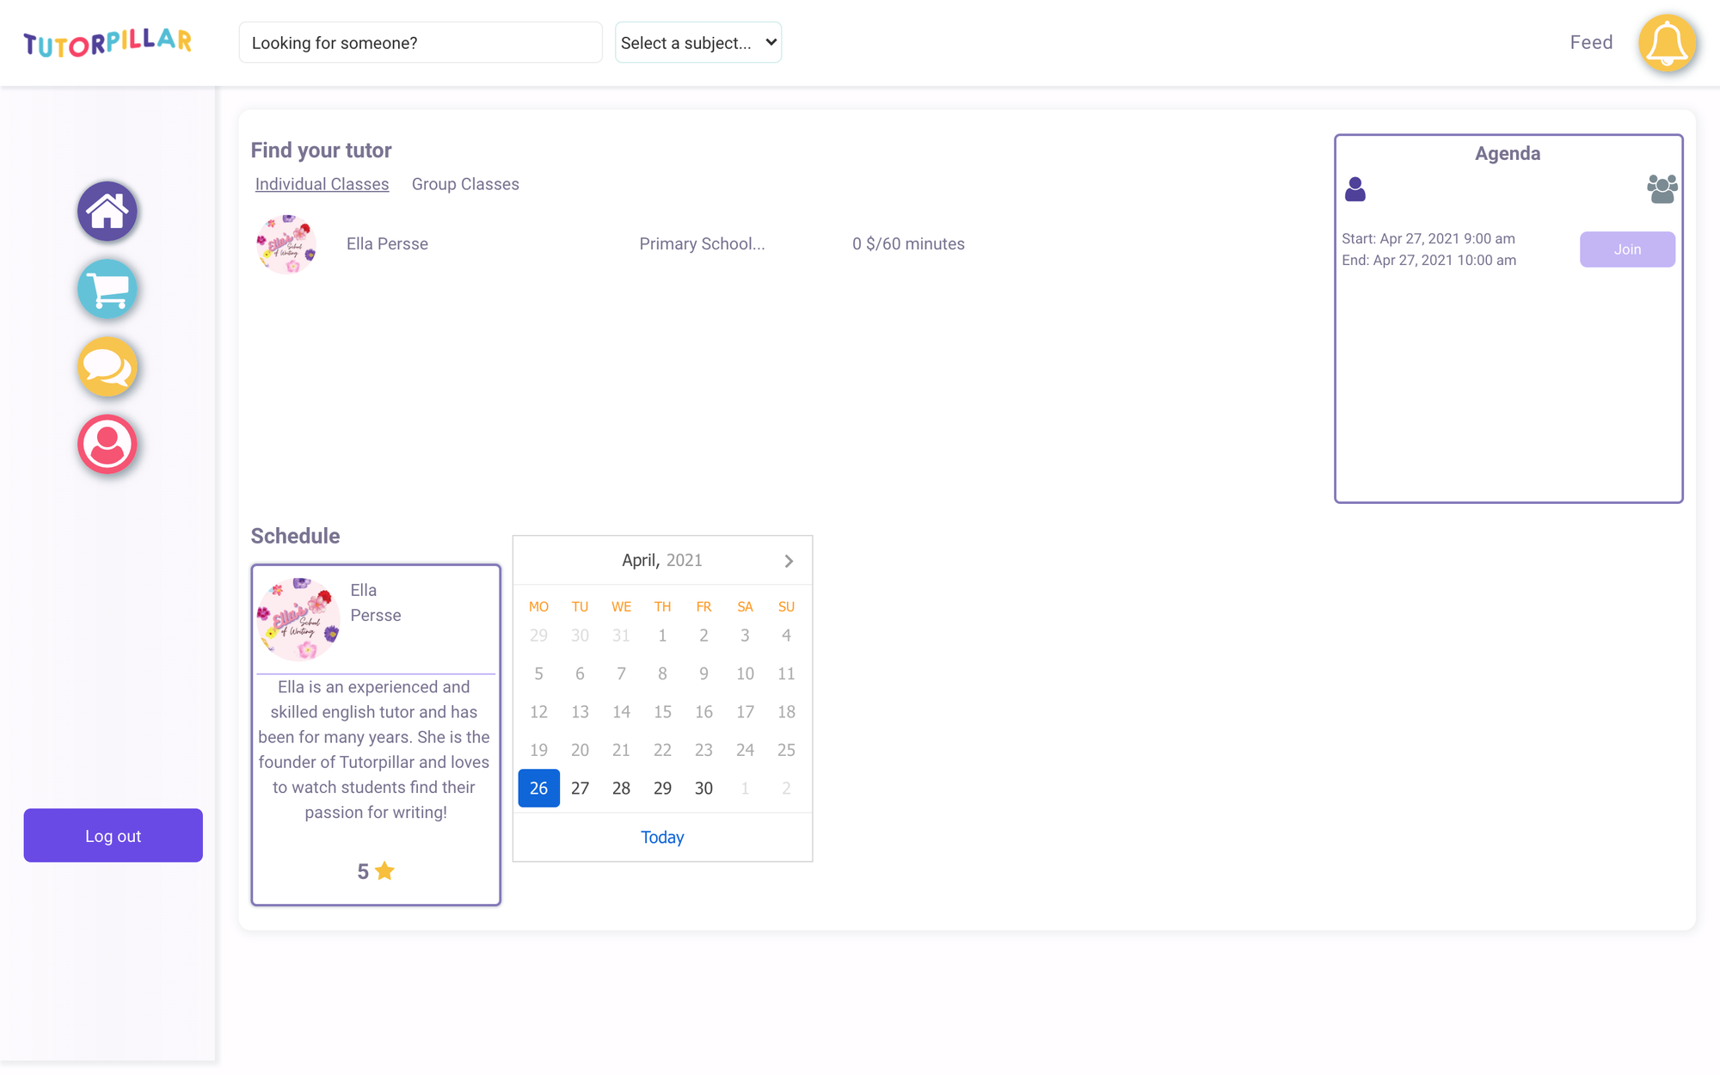The image size is (1720, 1075).
Task: Select April 29 on the calendar
Action: point(662,789)
